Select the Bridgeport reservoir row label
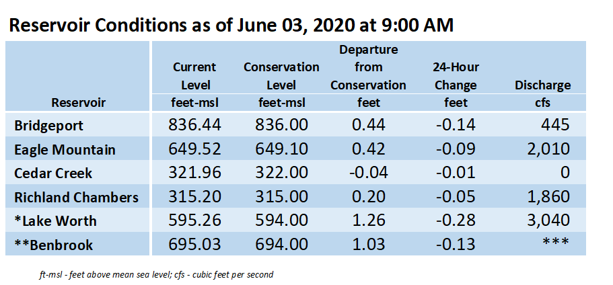The image size is (613, 285). (49, 126)
